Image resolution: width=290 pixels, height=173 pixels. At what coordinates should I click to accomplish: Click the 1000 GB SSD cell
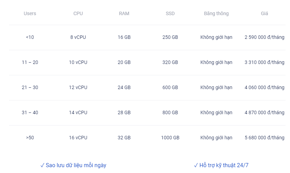(170, 138)
